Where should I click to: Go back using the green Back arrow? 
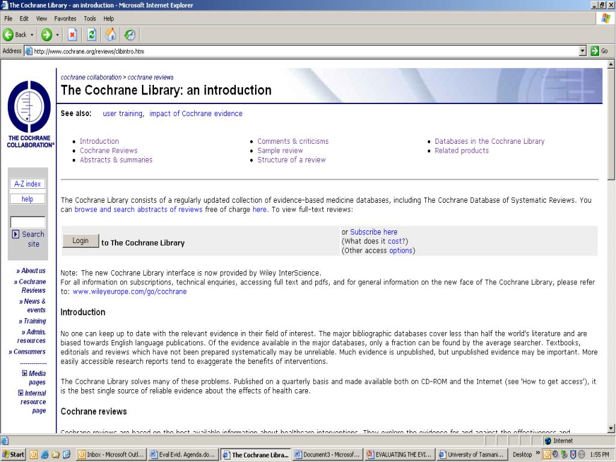point(8,35)
